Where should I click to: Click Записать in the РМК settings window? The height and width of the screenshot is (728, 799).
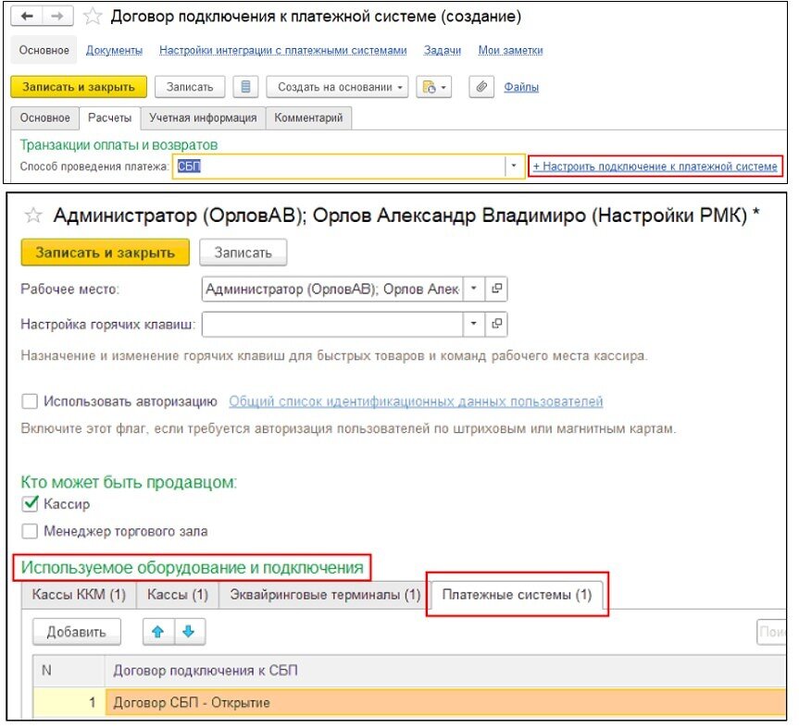(243, 253)
